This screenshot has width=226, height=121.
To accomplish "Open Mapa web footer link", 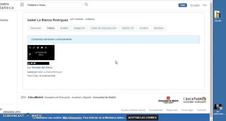I will pos(172,110).
